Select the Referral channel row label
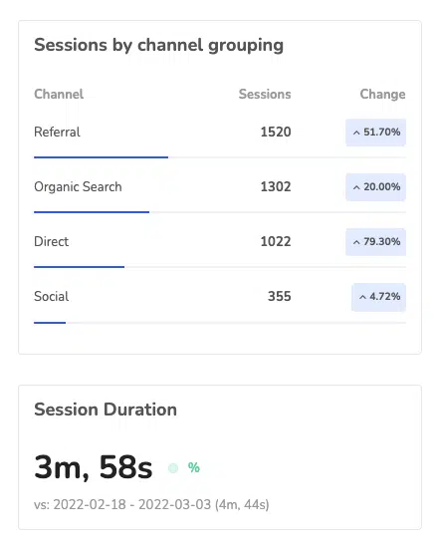This screenshot has height=550, width=438. (x=57, y=132)
